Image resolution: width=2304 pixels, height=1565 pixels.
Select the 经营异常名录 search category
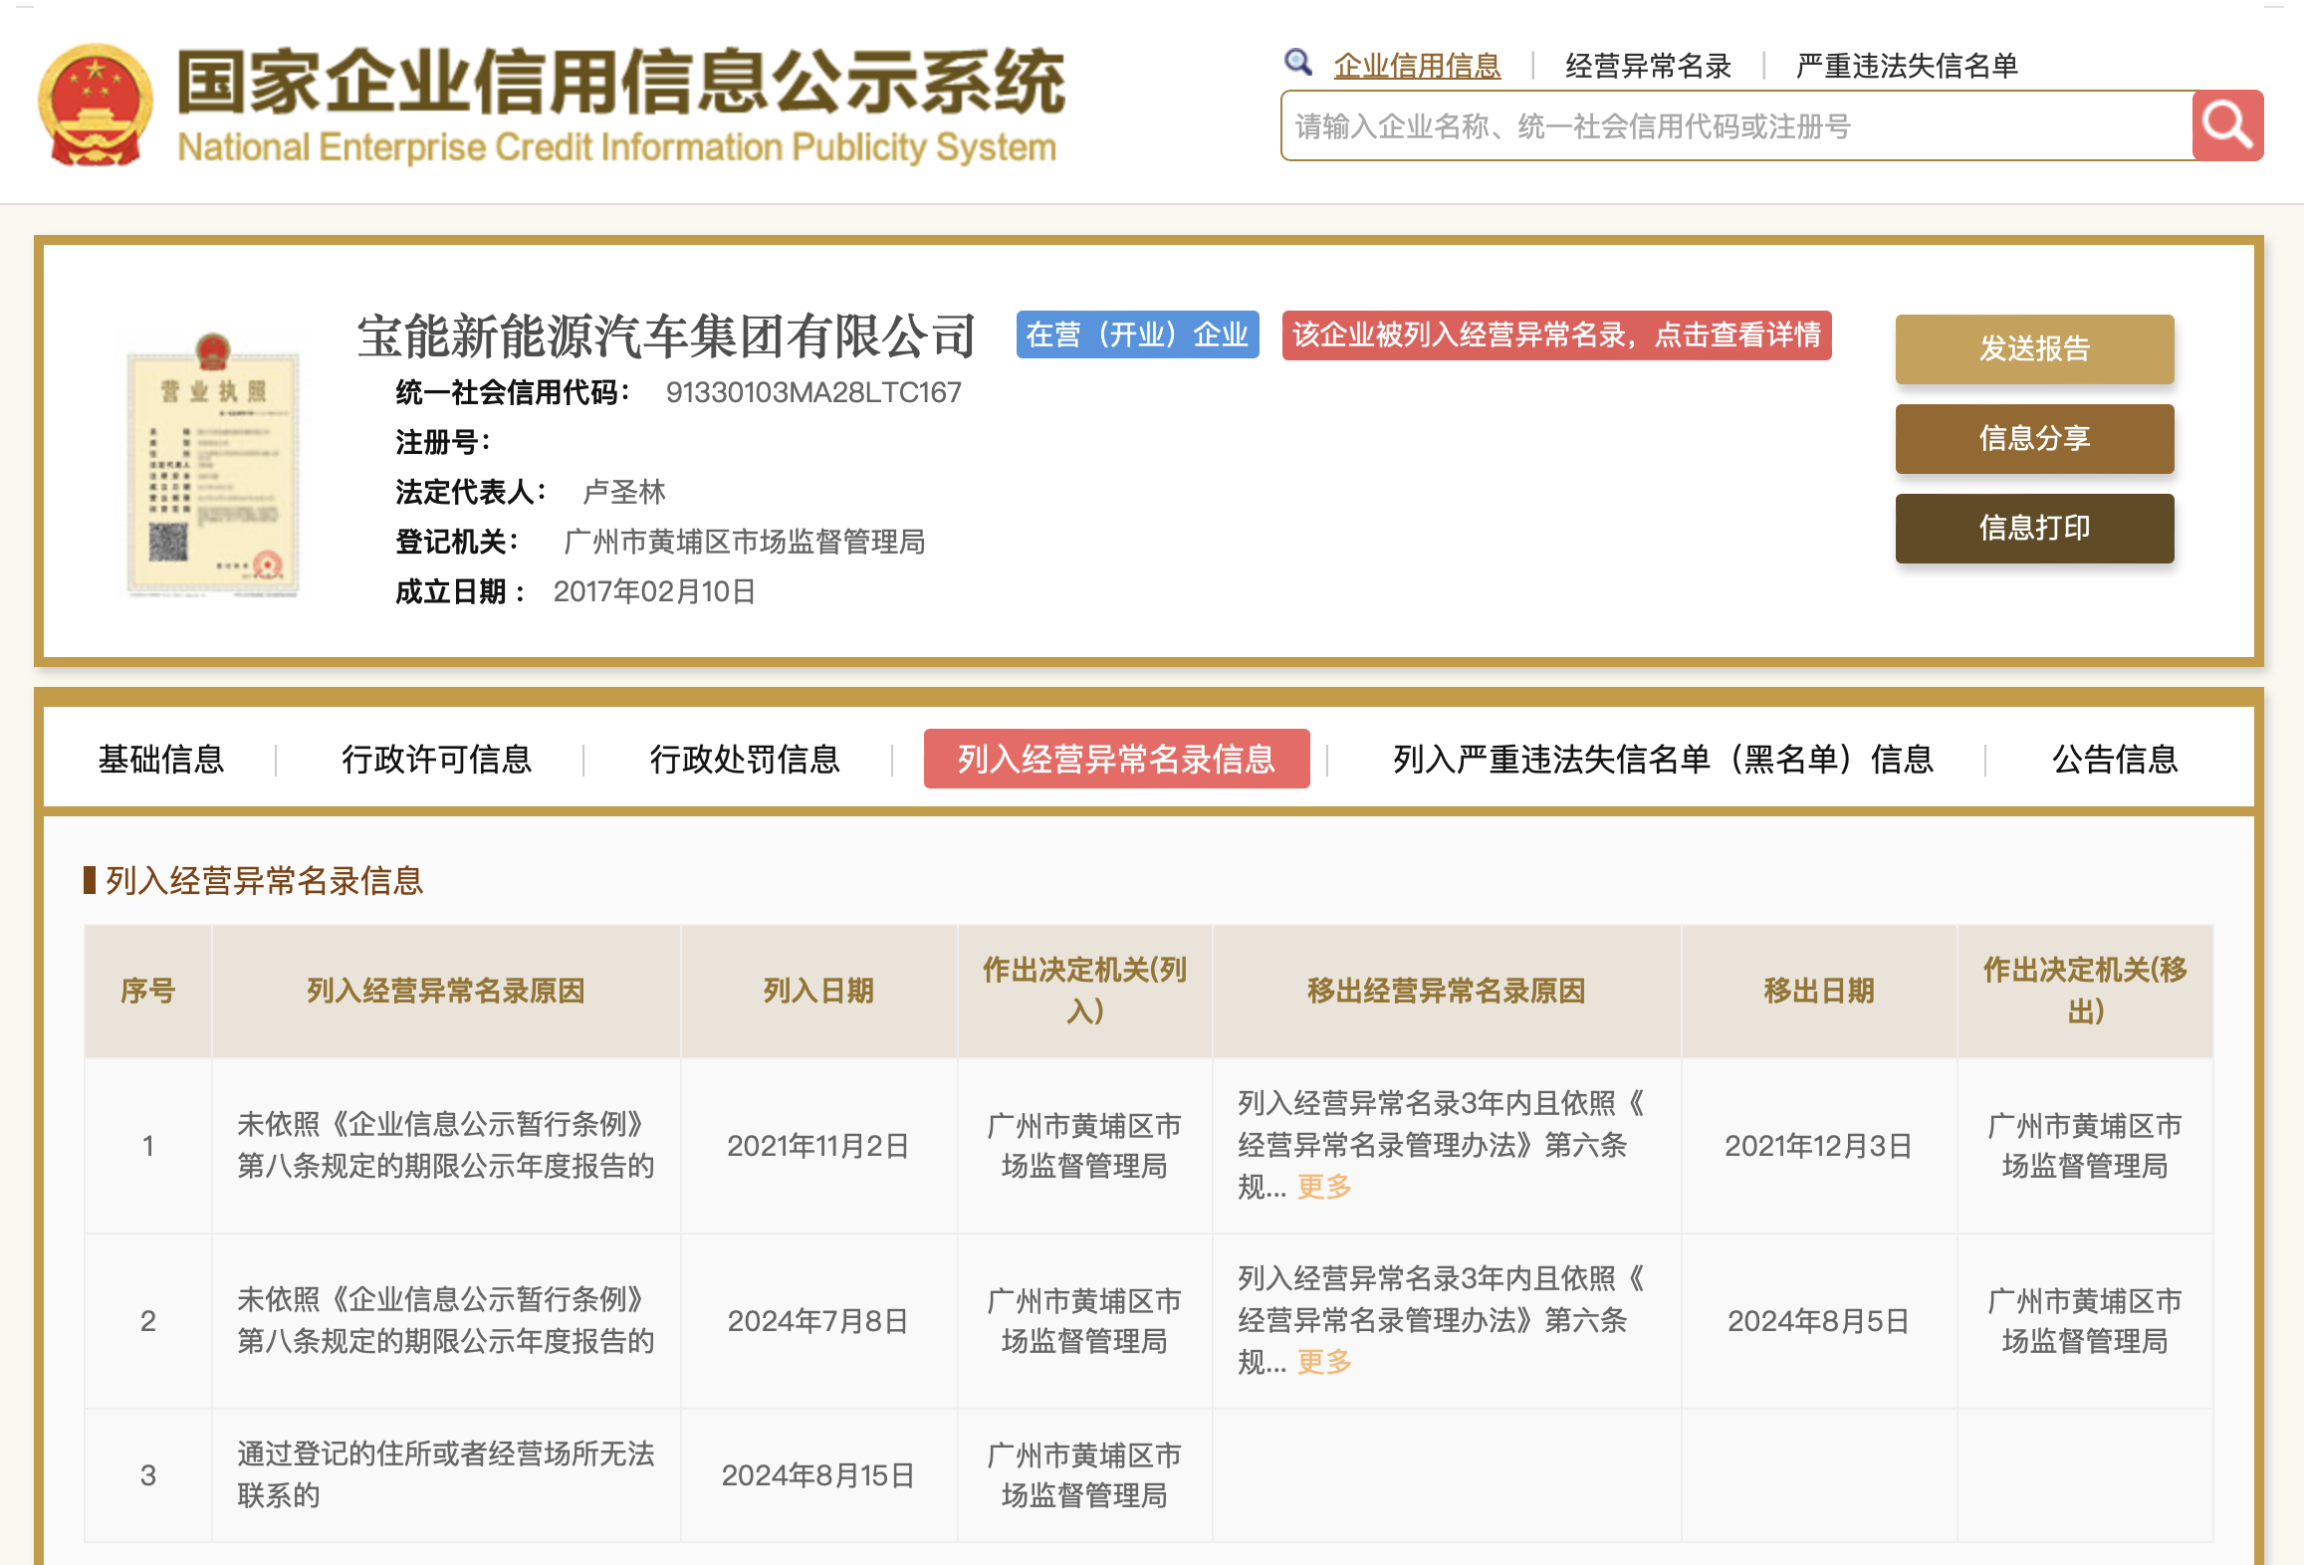pyautogui.click(x=1648, y=66)
